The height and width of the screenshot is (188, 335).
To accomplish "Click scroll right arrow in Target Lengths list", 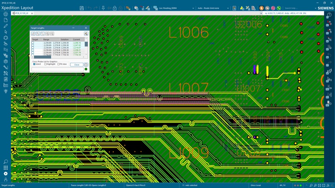I will point(83,57).
